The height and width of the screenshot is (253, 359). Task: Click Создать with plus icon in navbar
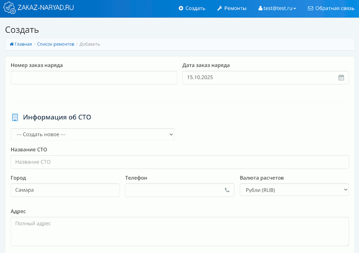[192, 8]
